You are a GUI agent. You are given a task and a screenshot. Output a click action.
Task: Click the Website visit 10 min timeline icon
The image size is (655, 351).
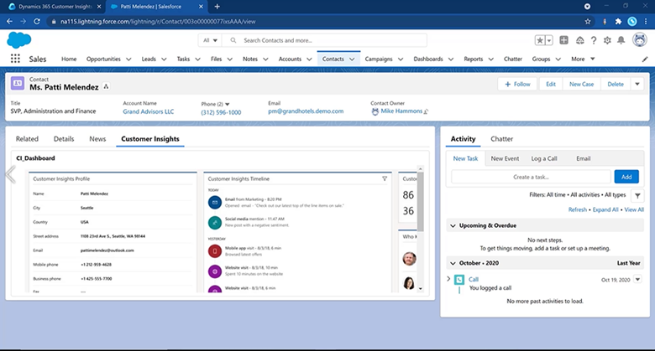(215, 271)
